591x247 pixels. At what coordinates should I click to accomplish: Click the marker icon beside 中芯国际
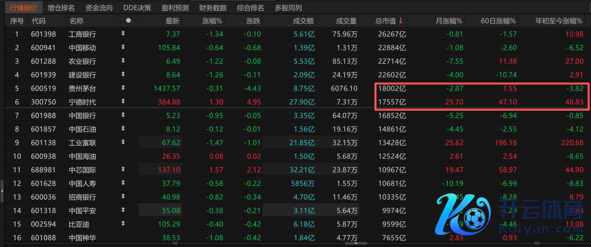click(123, 169)
